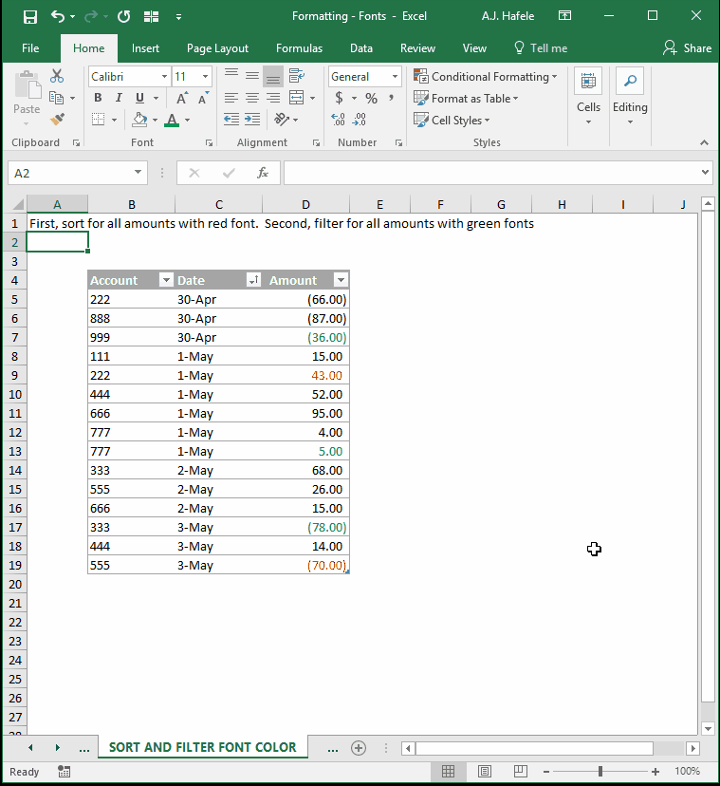Open the Account column filter dropdown
This screenshot has height=786, width=720.
point(166,280)
